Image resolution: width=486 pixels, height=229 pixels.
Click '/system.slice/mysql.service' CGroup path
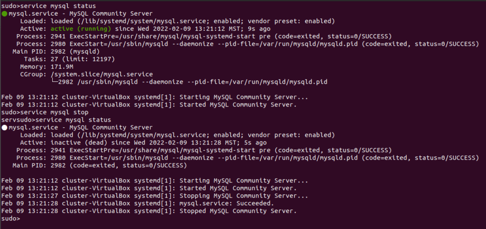102,75
